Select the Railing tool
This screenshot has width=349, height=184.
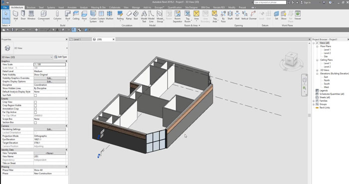[x=120, y=15]
